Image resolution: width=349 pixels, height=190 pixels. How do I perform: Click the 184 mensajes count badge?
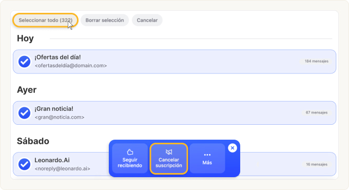317,61
